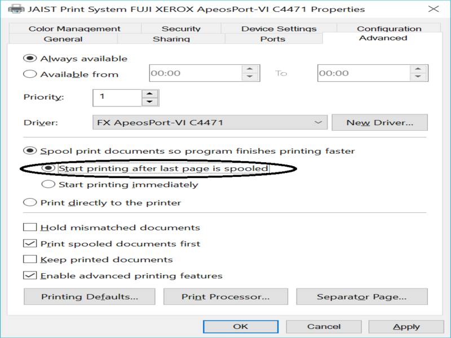Select the Available from radio option
The image size is (451, 338).
28,74
